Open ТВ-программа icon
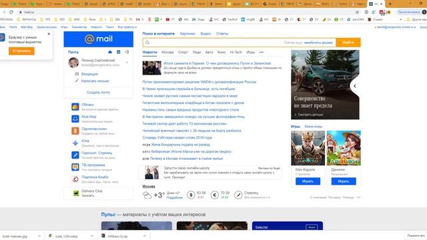Screen dimensions: 427x240 coord(75,167)
